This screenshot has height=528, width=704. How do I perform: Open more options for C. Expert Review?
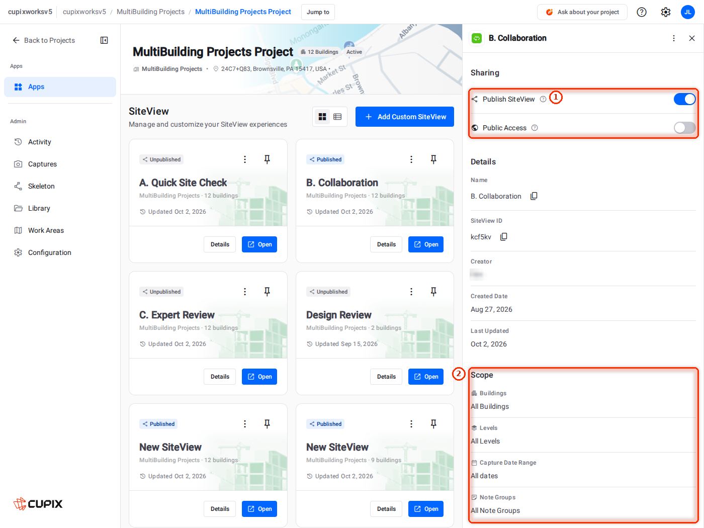pos(245,292)
